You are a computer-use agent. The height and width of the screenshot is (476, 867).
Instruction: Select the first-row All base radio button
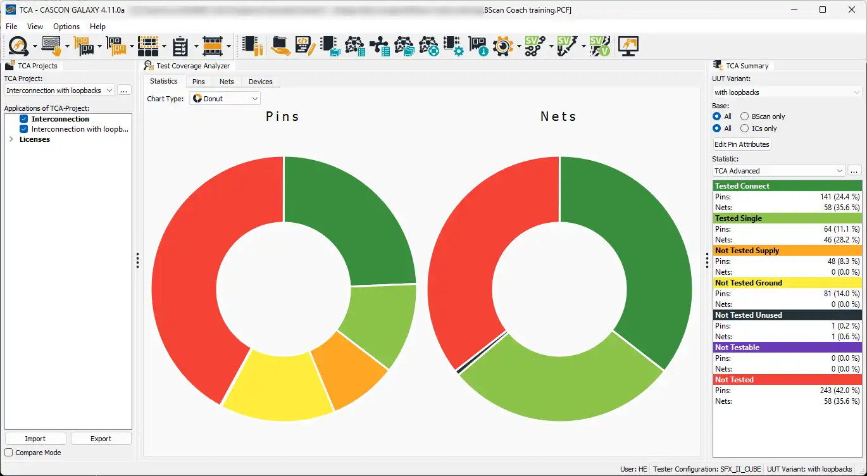point(716,116)
